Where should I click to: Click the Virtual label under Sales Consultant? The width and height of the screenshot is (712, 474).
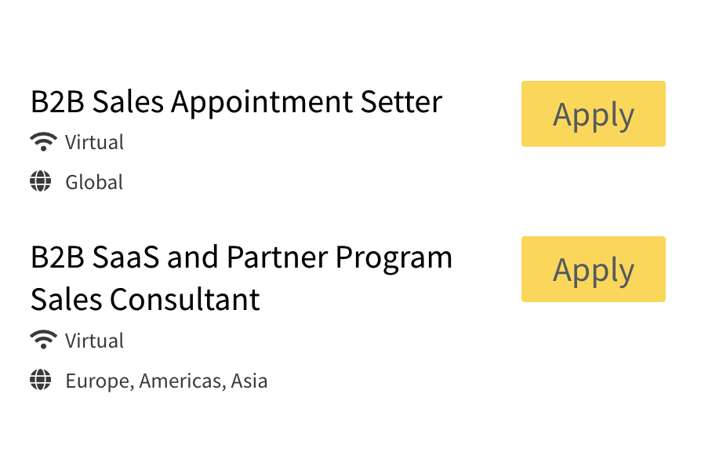[x=94, y=341]
